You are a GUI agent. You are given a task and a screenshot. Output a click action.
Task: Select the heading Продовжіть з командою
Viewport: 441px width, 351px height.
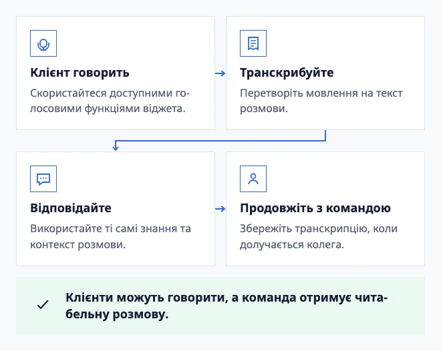(315, 208)
